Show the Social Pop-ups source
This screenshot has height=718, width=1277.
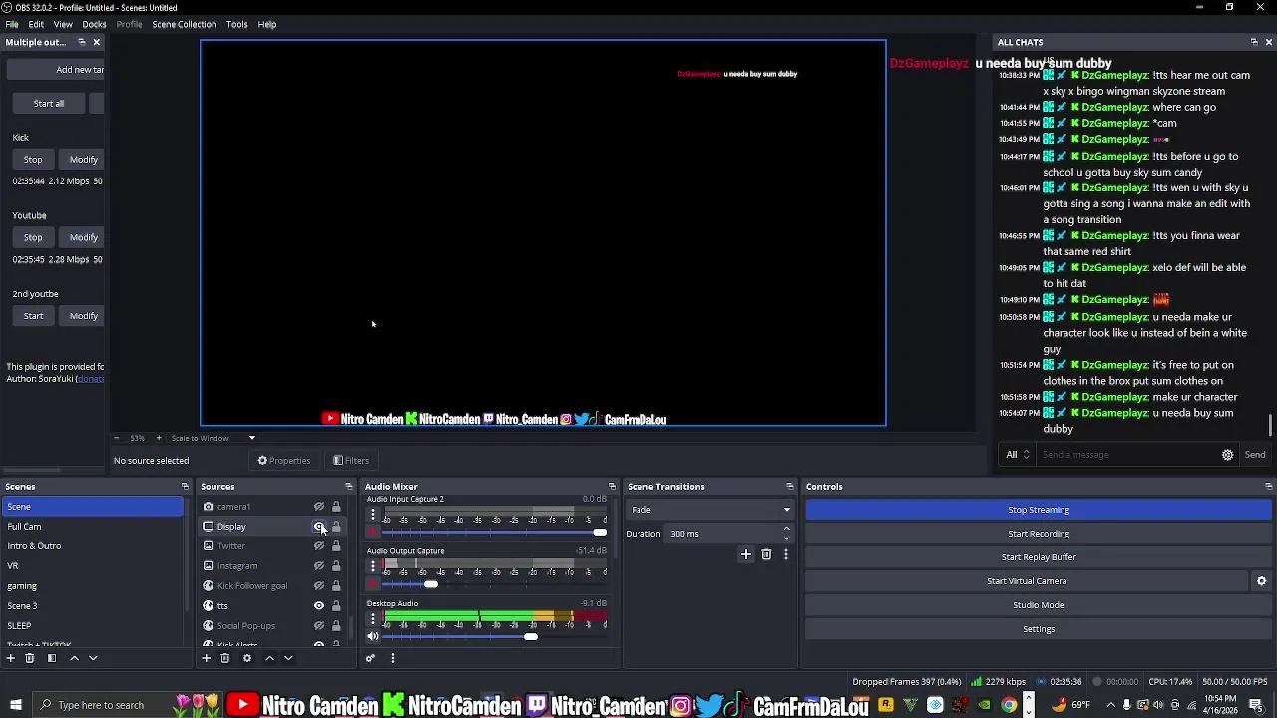tap(319, 626)
